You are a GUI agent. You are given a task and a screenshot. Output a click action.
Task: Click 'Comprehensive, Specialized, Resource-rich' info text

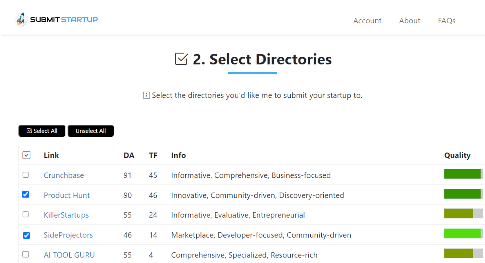click(x=244, y=255)
